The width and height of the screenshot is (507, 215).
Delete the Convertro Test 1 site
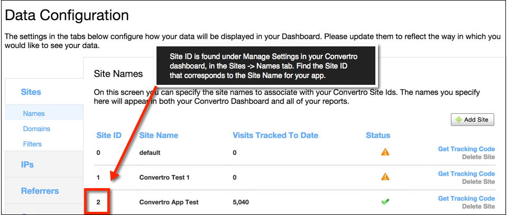click(x=478, y=181)
